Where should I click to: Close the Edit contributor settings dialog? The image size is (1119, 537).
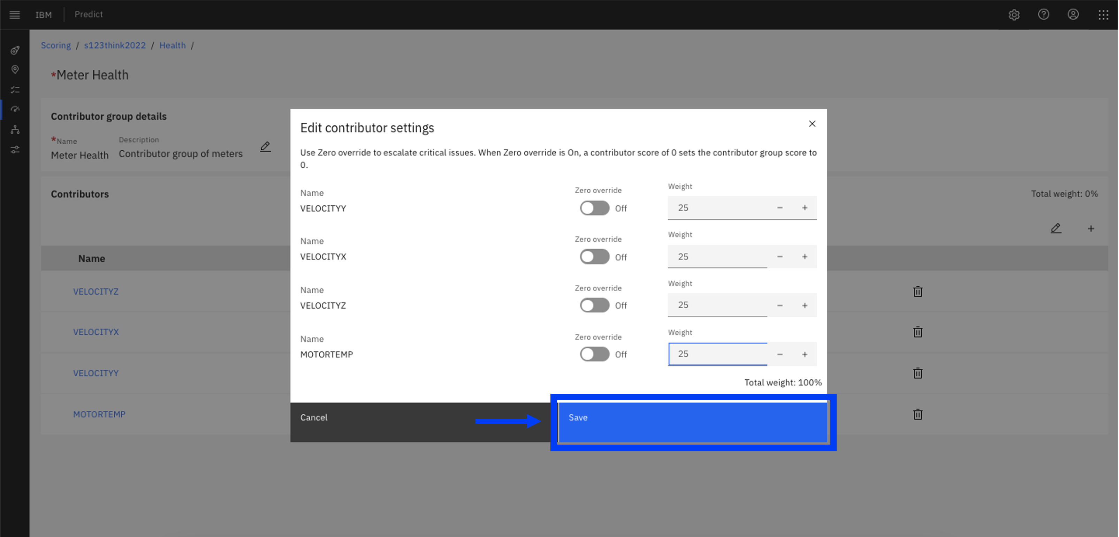pyautogui.click(x=812, y=124)
